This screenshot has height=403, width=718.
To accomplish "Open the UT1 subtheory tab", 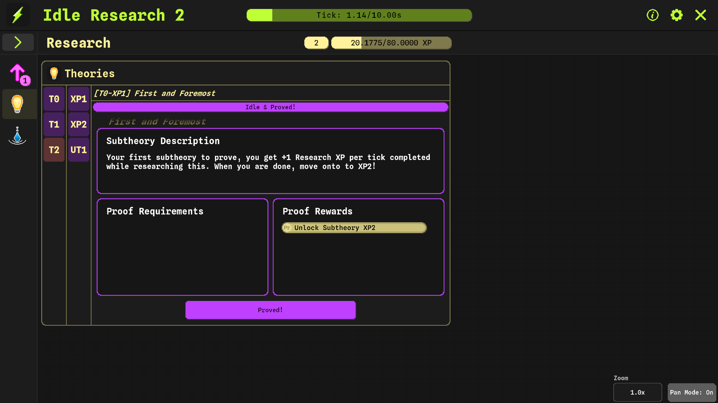I will click(x=79, y=150).
